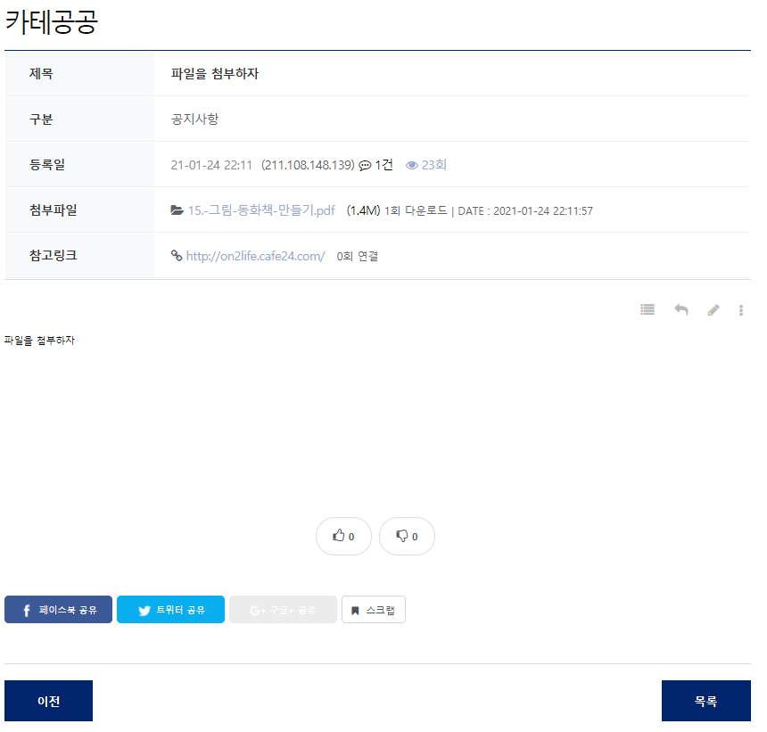This screenshot has height=732, width=767.
Task: Click the folder icon next to the attachment
Action: click(x=177, y=210)
